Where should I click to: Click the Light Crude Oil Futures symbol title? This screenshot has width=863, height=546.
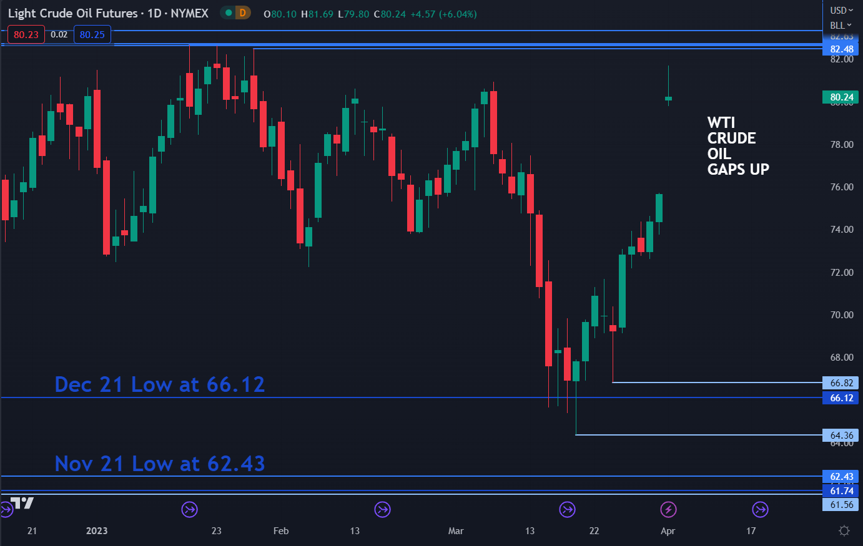pyautogui.click(x=73, y=13)
